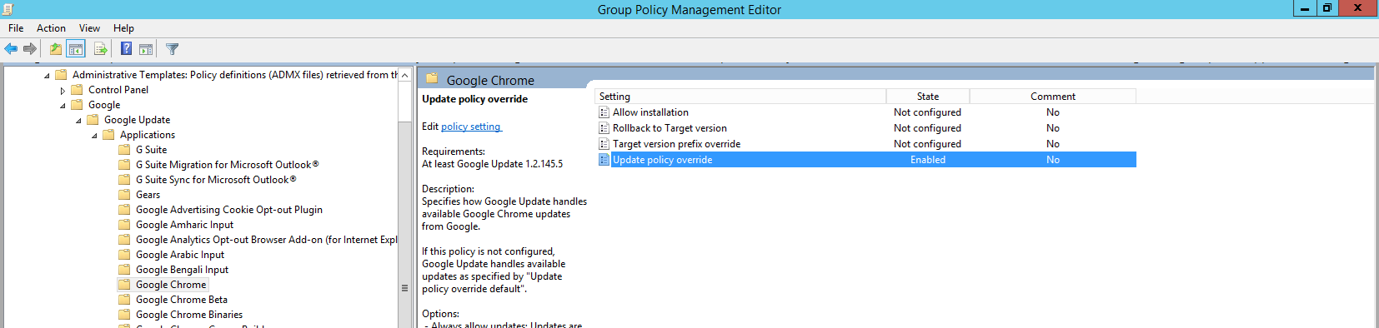Open the Action menu
This screenshot has width=1379, height=328.
coord(51,28)
